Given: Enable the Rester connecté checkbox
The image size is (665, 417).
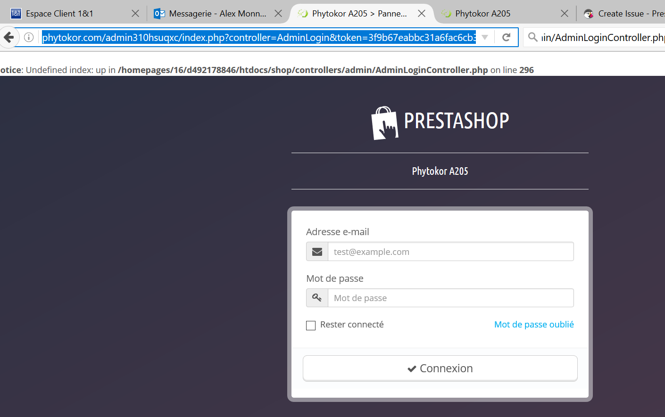Looking at the screenshot, I should pos(311,325).
